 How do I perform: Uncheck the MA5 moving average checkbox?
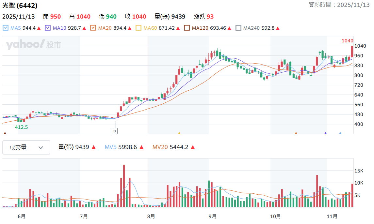coord(6,28)
